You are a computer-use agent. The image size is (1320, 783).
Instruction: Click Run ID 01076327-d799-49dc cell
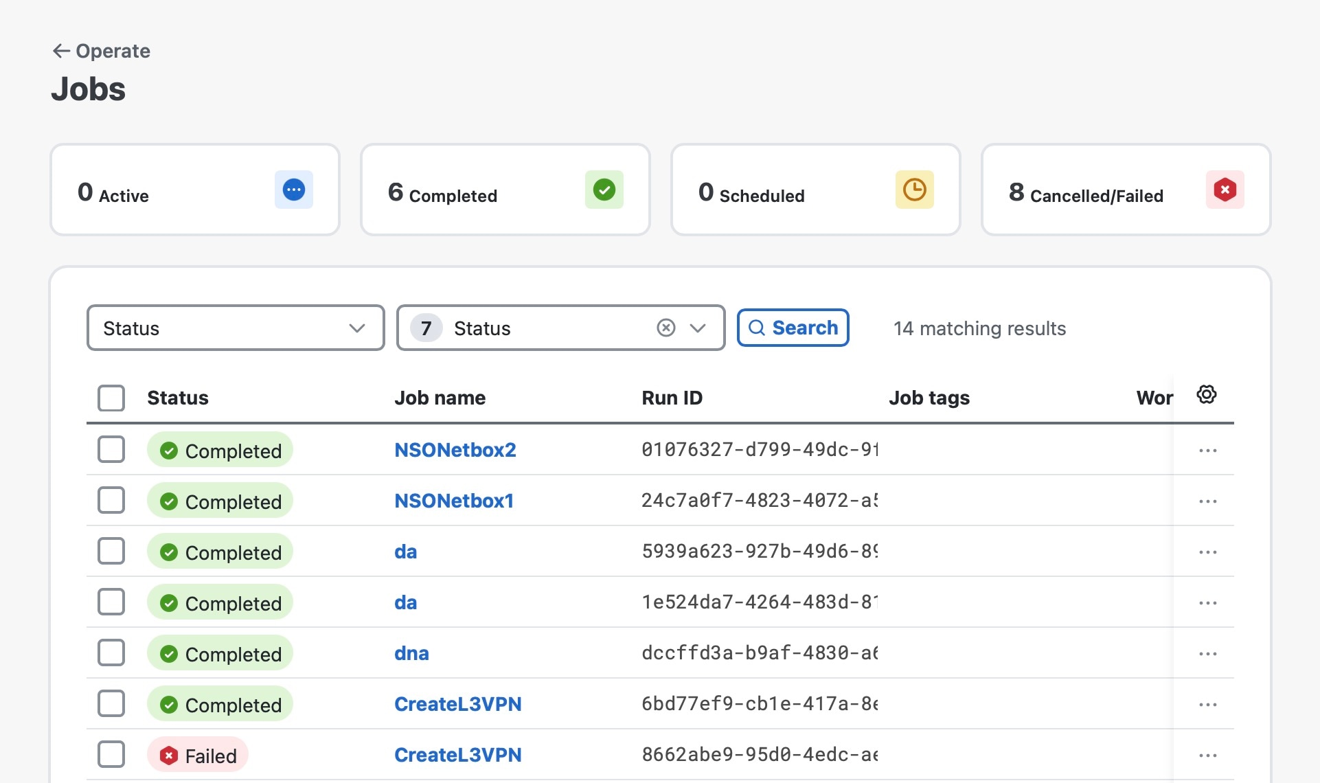point(760,449)
